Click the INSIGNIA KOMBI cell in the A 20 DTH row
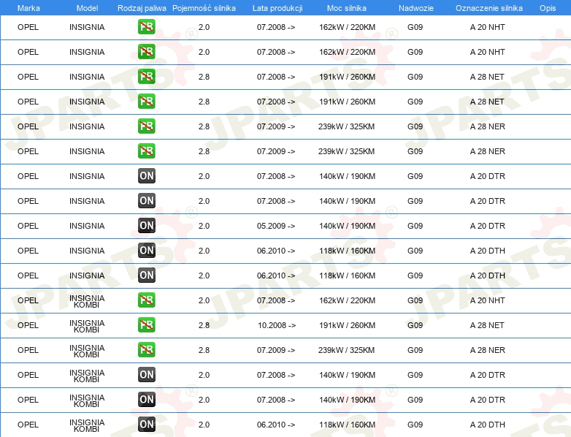Viewport: 571px width, 437px height. 87,426
